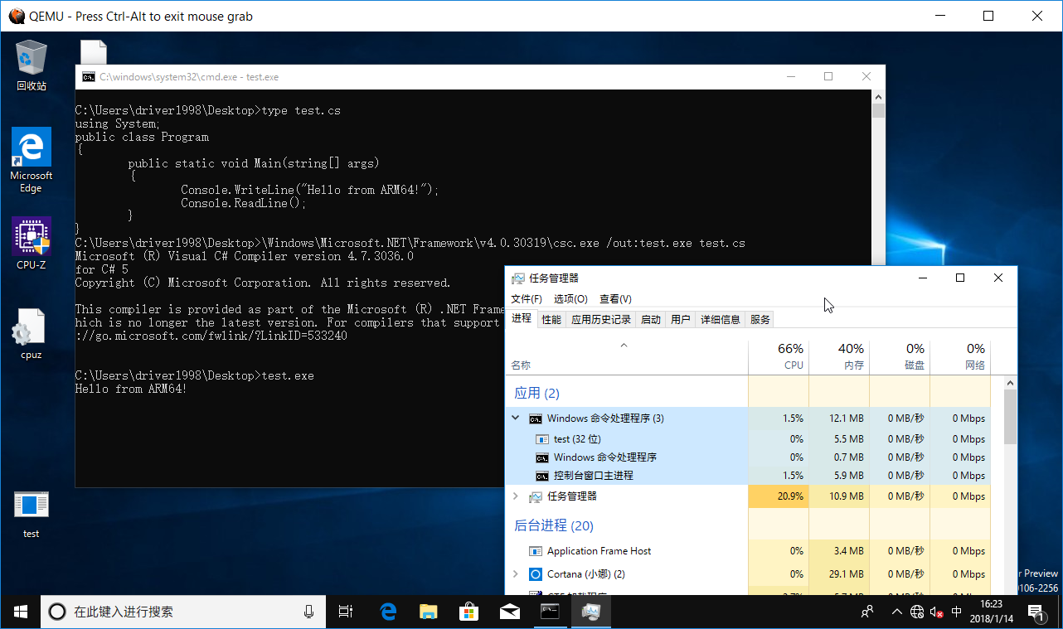1063x629 pixels.
Task: Open CPU-Z from the desktop icon
Action: click(x=31, y=236)
